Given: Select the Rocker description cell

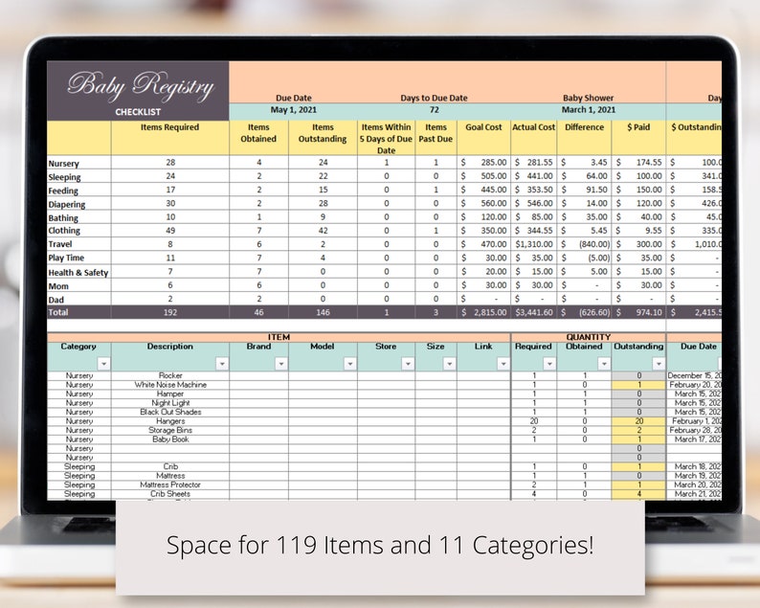Looking at the screenshot, I should pos(170,375).
